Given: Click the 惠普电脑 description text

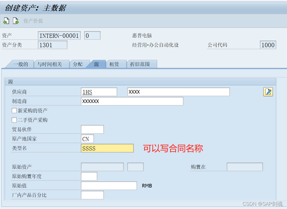Looking at the screenshot, I should click(142, 36).
